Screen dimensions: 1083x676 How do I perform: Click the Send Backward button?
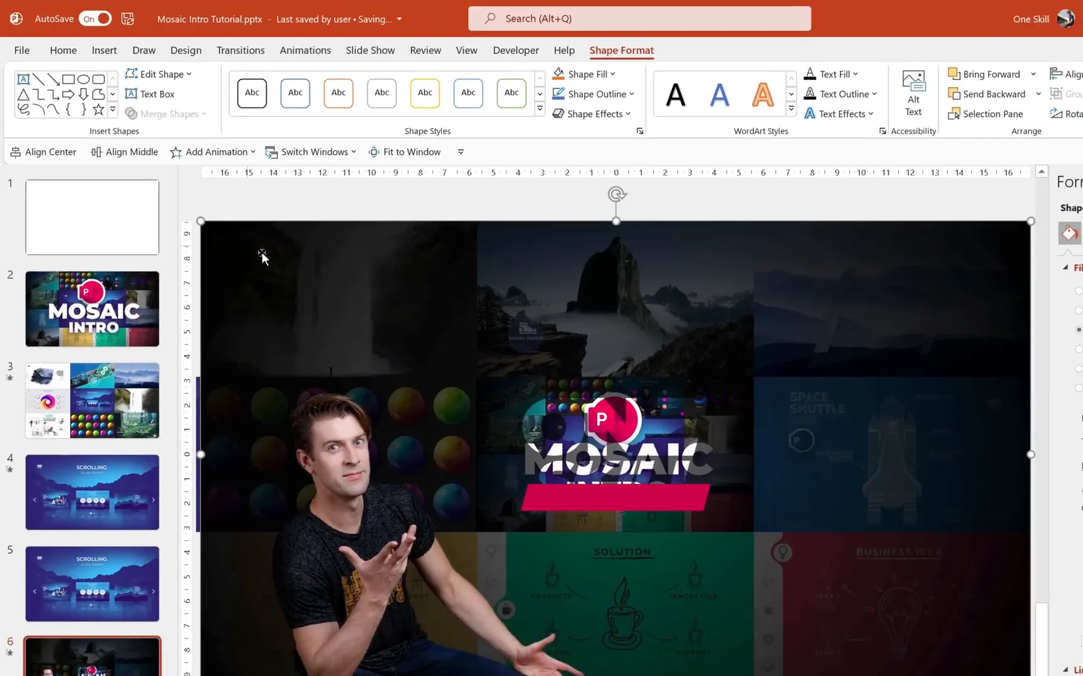(986, 94)
